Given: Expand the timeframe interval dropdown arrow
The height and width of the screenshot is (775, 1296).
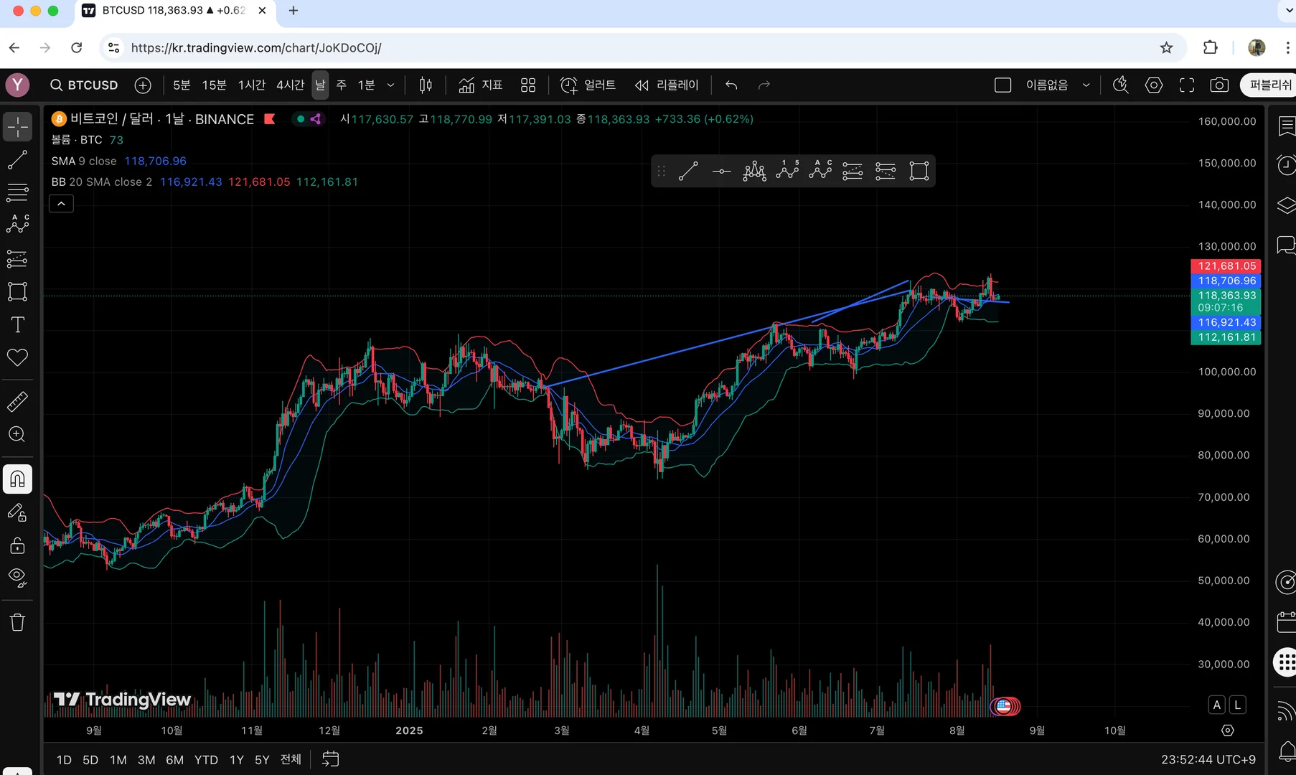Looking at the screenshot, I should 390,85.
